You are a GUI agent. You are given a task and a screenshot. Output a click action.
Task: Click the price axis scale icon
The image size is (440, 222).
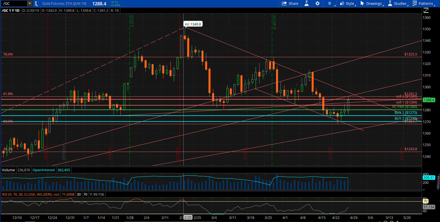[426, 10]
